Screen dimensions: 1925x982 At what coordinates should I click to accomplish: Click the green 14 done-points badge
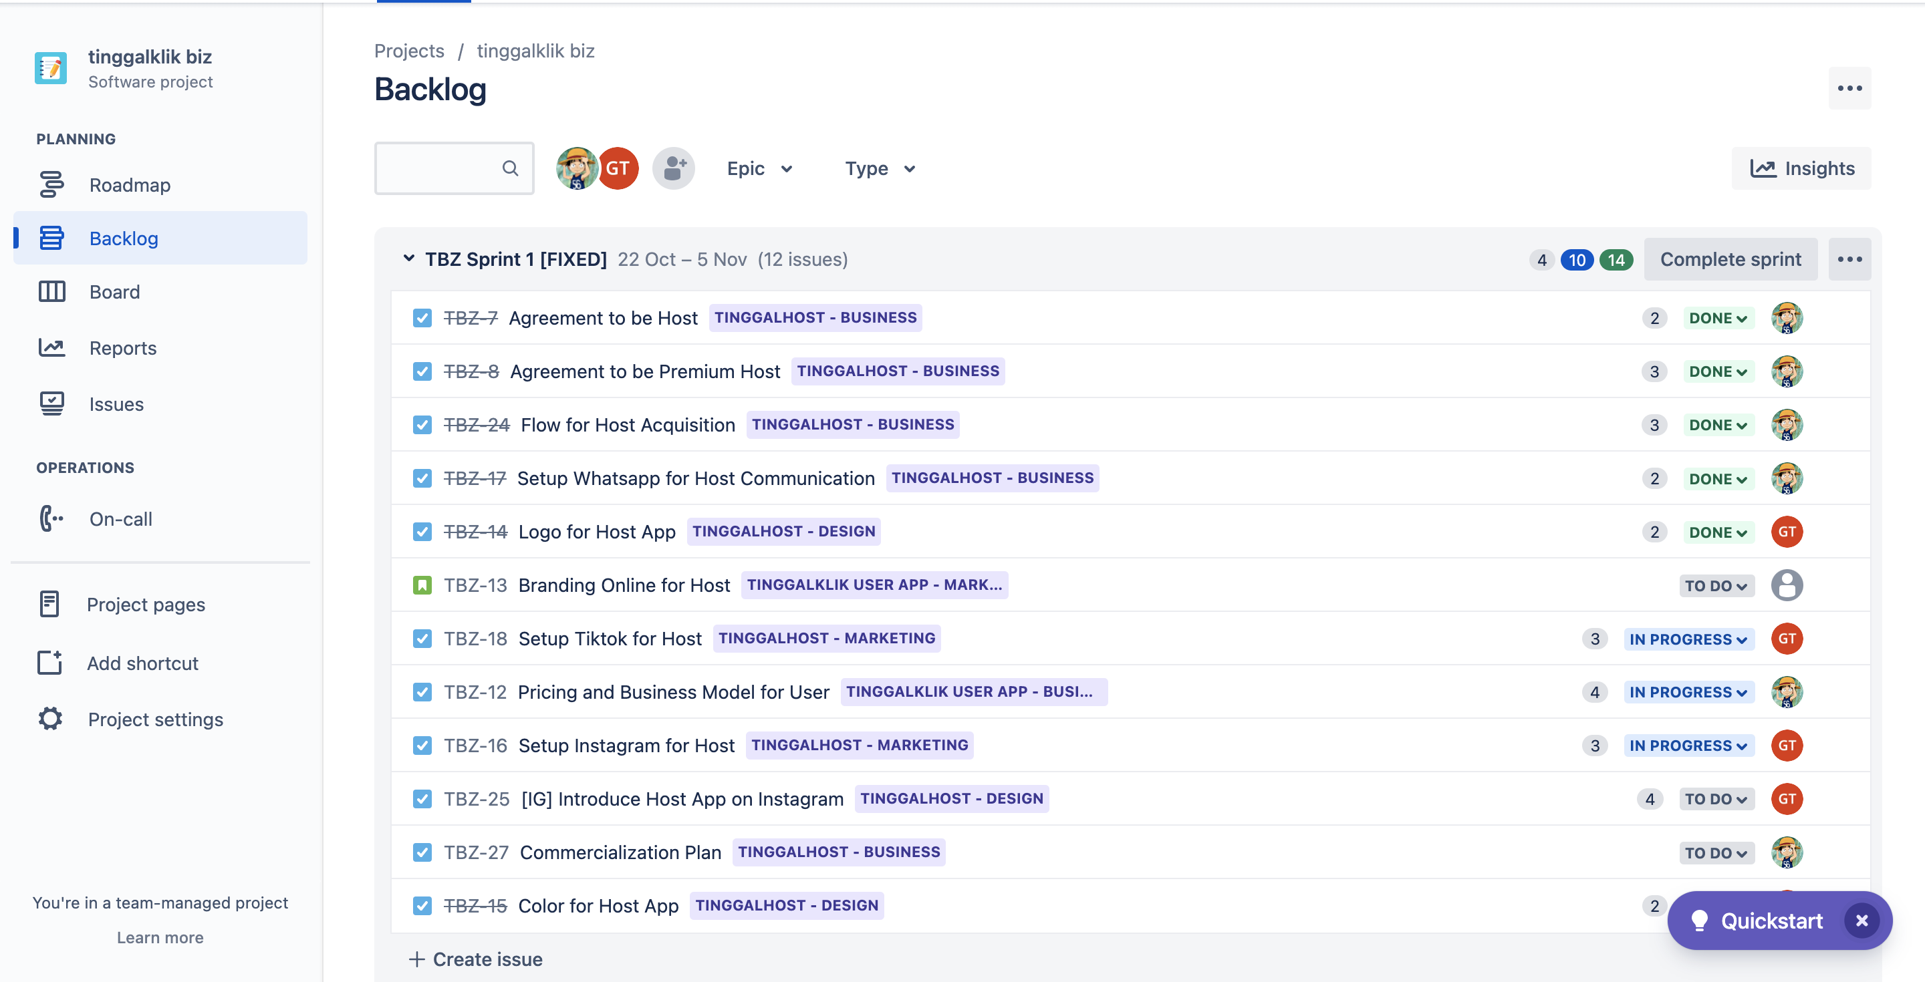point(1616,259)
